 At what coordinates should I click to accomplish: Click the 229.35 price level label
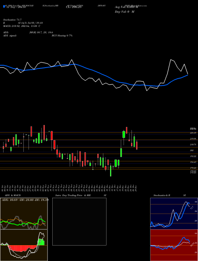coord(193,133)
